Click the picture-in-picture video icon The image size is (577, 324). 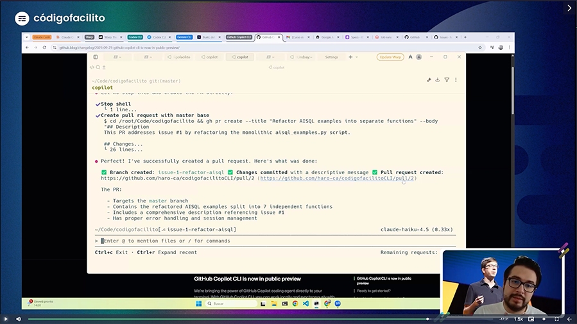531,319
